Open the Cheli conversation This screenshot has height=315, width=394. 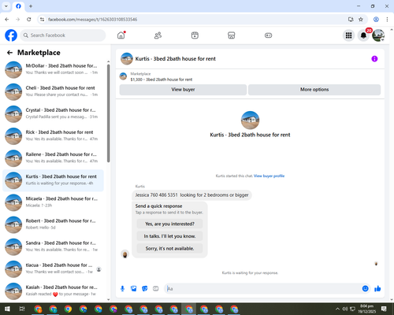coord(53,91)
